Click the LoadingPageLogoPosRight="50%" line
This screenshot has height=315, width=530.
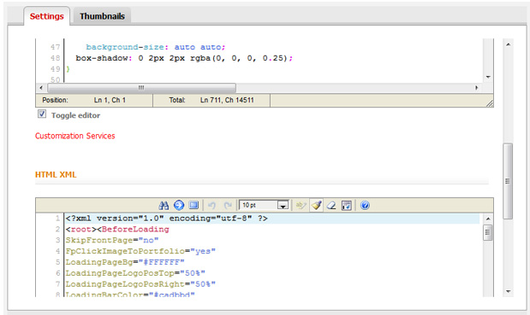140,284
